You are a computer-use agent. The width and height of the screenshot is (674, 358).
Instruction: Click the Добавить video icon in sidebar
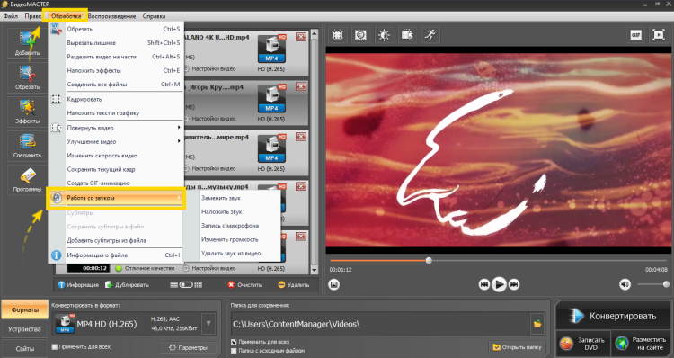pyautogui.click(x=27, y=43)
